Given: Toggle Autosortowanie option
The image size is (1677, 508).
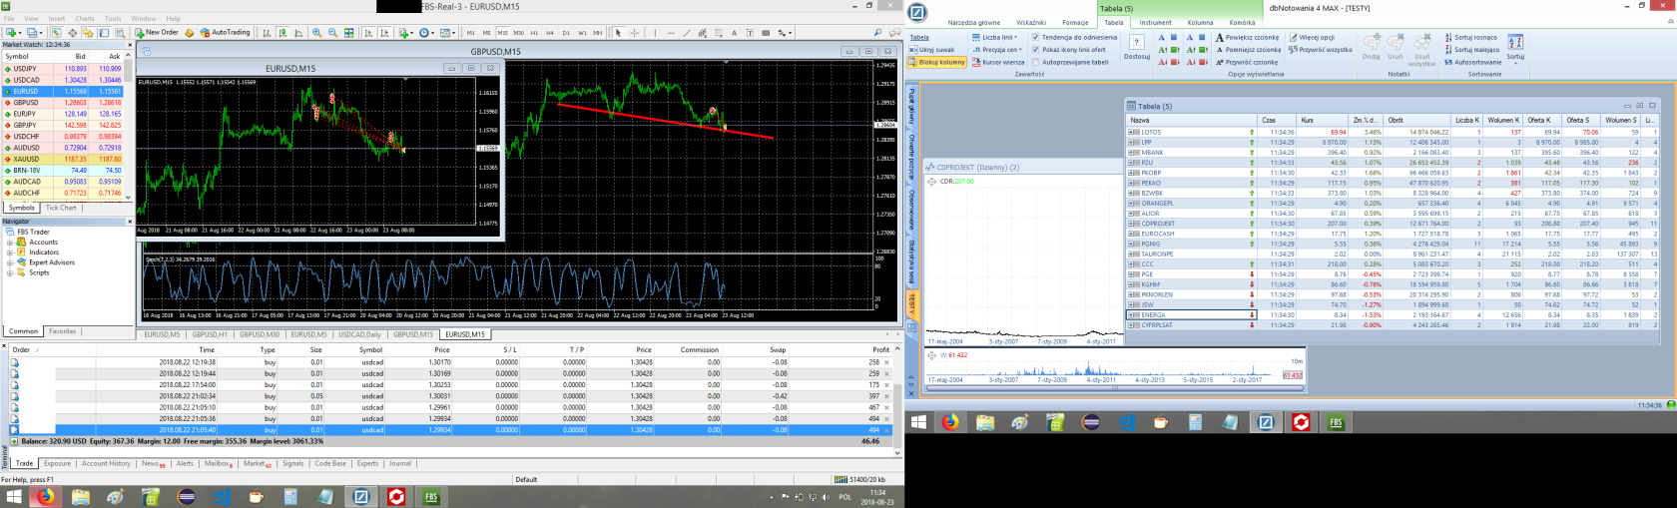Looking at the screenshot, I should [1472, 62].
